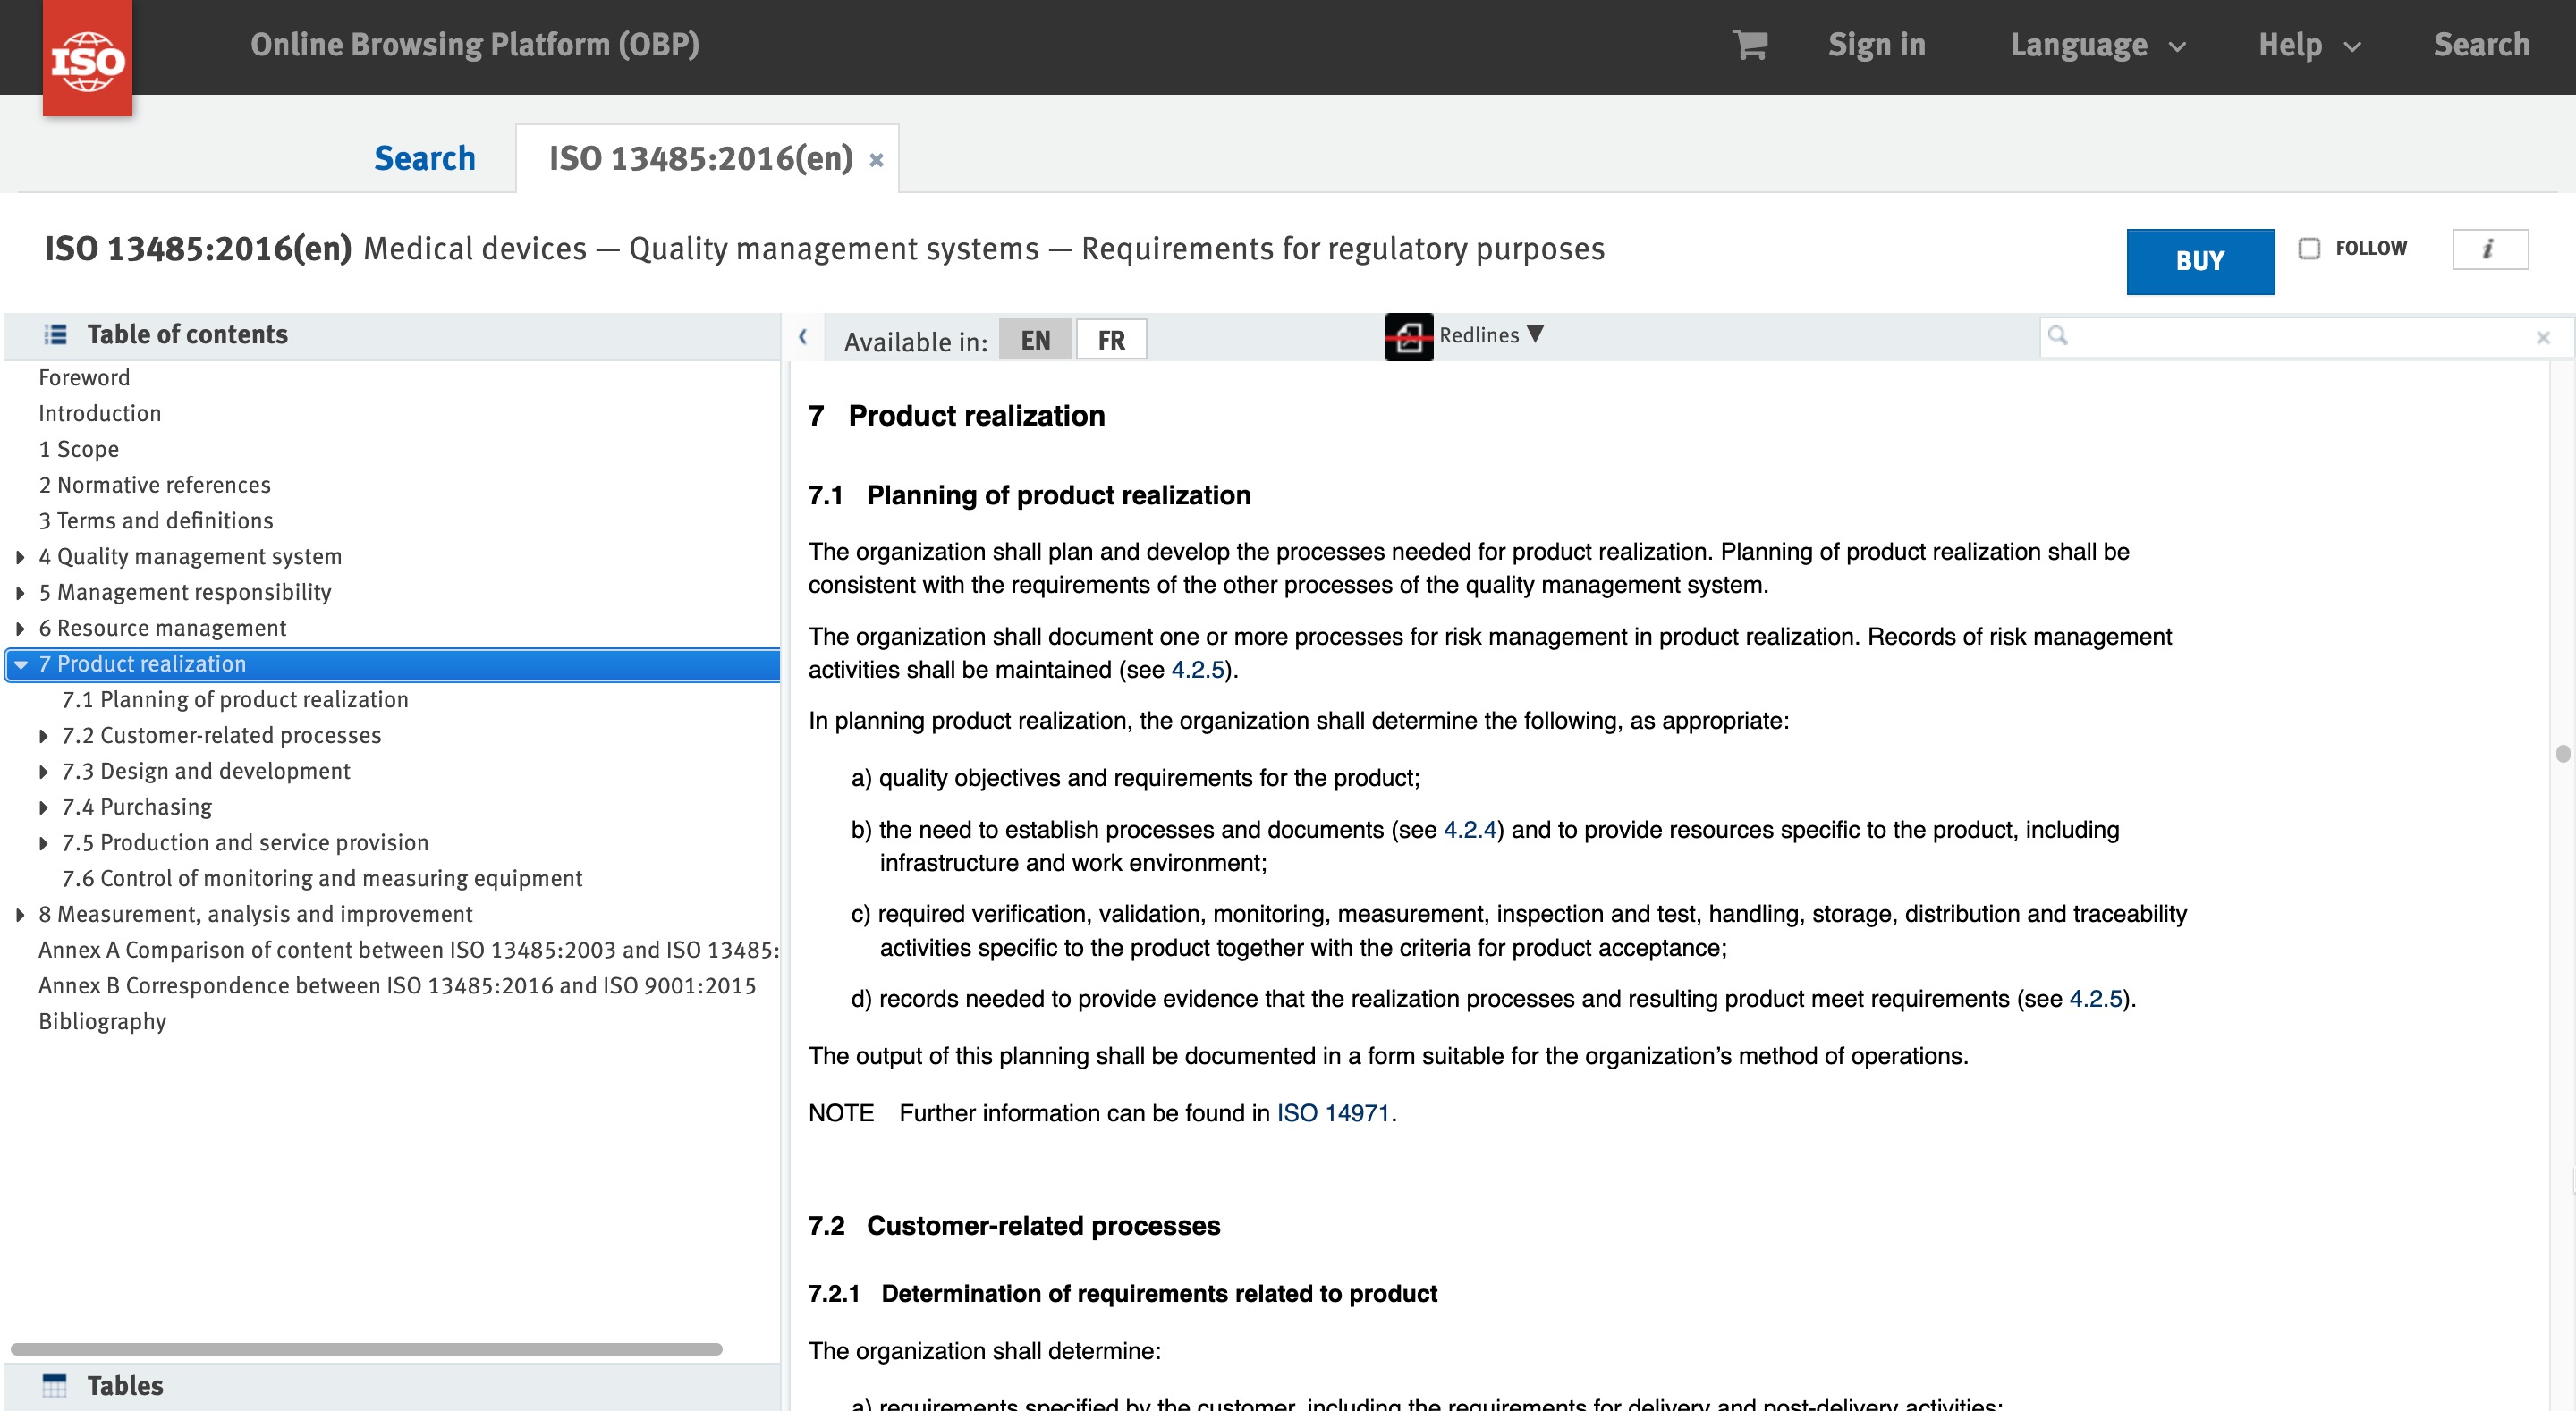
Task: Click Search in the top bar
Action: pyautogui.click(x=2481, y=45)
